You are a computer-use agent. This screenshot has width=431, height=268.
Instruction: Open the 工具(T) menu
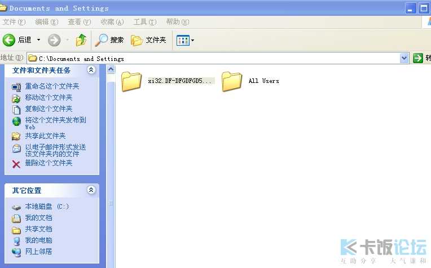(145, 22)
